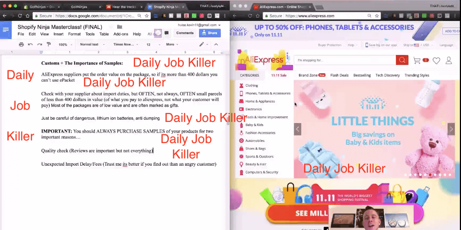Image resolution: width=461 pixels, height=230 pixels.
Task: Open the zoom level 100% dropdown
Action: pos(65,45)
